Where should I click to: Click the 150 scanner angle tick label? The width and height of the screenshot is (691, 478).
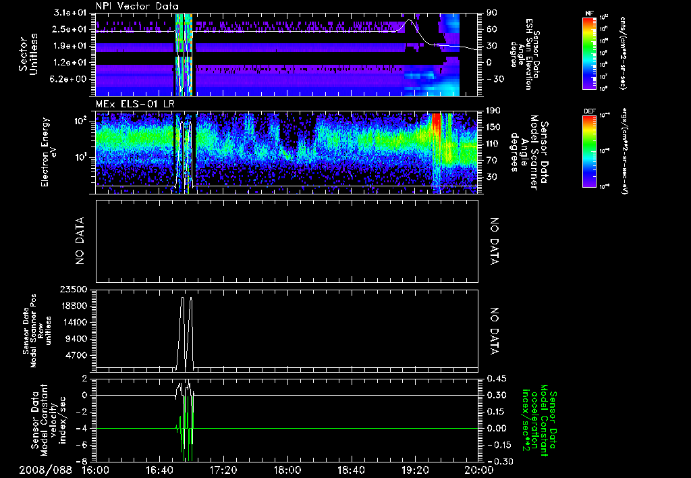pyautogui.click(x=493, y=127)
